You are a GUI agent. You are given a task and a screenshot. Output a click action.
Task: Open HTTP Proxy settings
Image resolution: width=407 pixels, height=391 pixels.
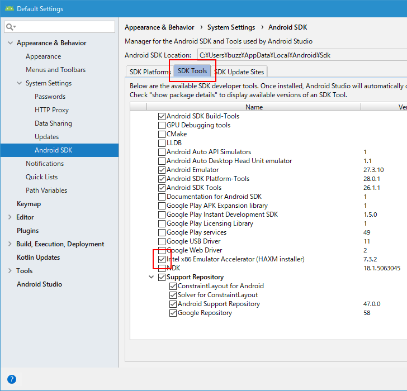[51, 110]
